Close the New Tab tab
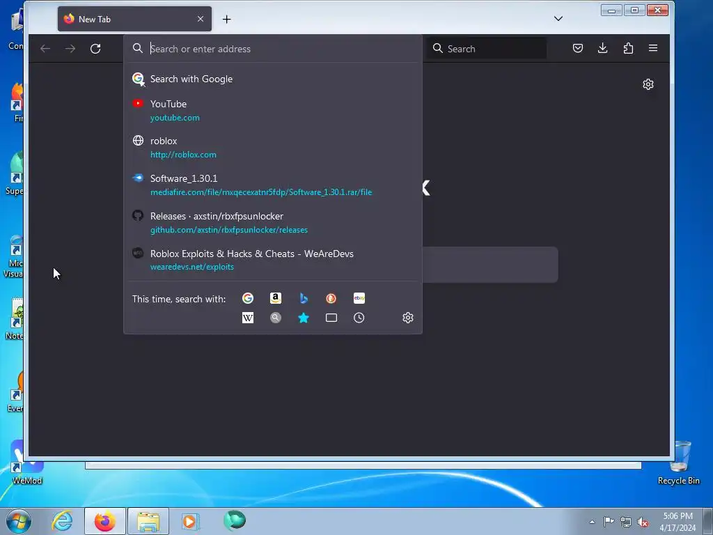Image resolution: width=713 pixels, height=535 pixels. click(201, 19)
